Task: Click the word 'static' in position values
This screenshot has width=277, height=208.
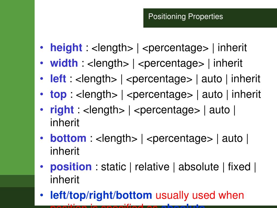Action: [113, 167]
